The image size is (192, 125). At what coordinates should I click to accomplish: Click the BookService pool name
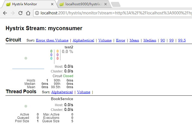[62, 99]
